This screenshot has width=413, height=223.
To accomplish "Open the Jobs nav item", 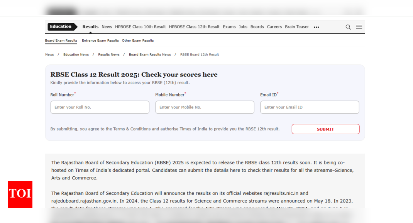I will [243, 27].
